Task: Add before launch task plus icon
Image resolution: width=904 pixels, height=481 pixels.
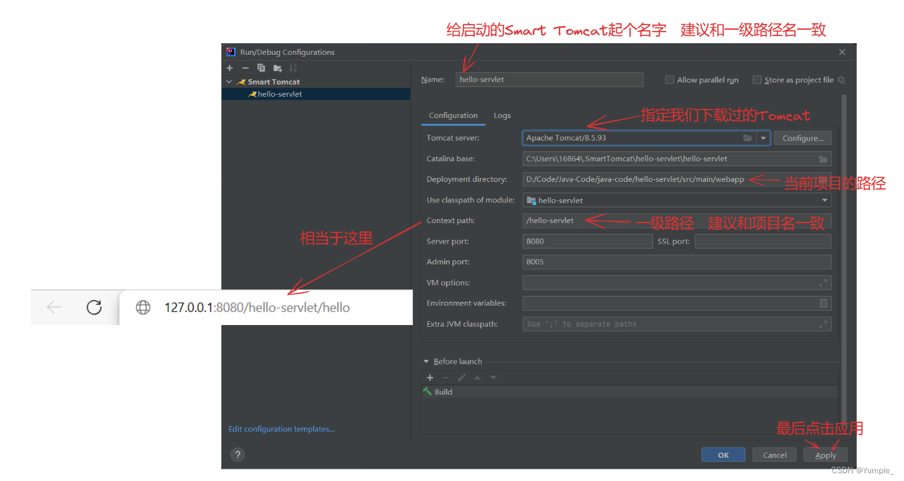Action: (430, 378)
